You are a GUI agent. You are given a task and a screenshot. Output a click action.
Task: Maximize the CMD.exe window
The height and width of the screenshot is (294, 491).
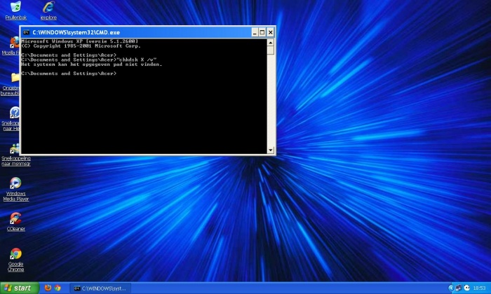click(262, 32)
